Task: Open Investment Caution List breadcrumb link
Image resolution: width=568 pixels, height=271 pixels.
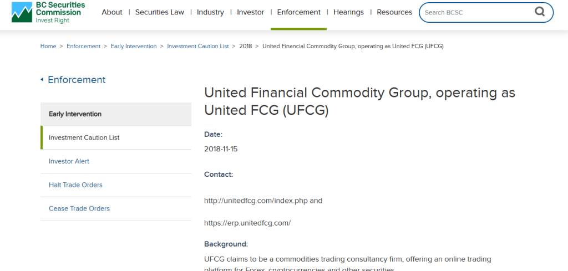Action: point(198,47)
